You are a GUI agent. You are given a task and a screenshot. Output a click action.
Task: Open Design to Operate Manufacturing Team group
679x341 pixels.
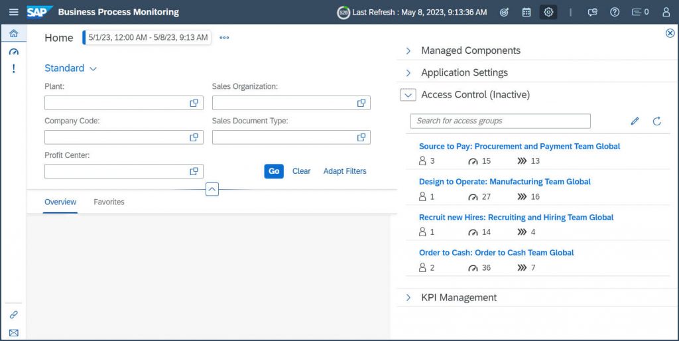click(505, 182)
